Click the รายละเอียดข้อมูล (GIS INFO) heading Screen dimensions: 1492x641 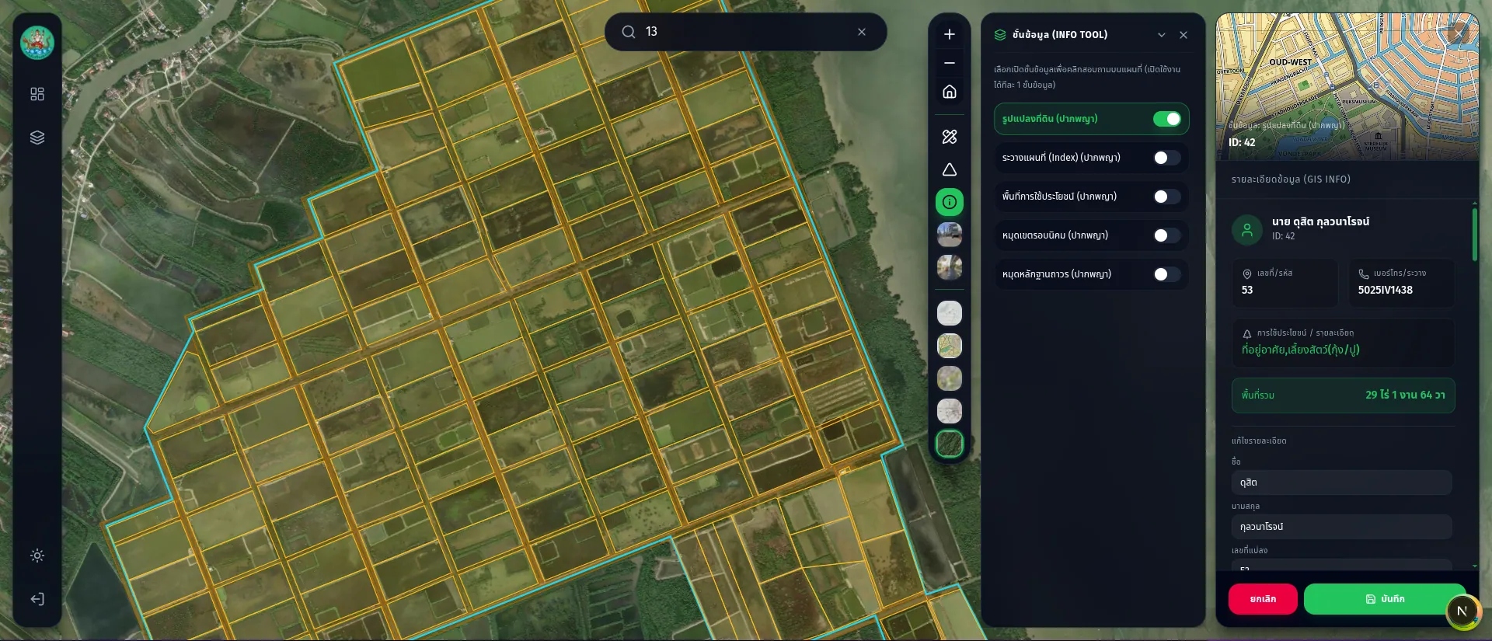(1291, 179)
